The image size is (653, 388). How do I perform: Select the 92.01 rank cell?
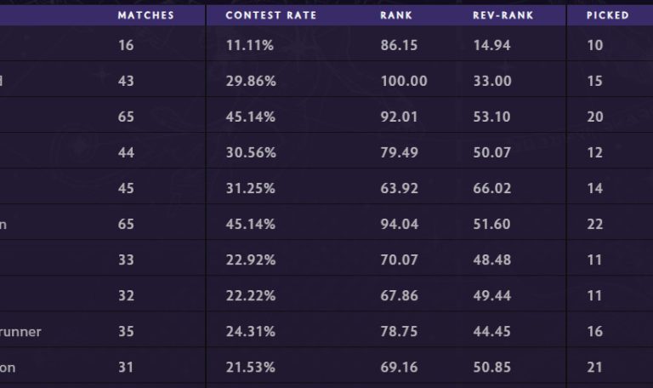(x=399, y=117)
